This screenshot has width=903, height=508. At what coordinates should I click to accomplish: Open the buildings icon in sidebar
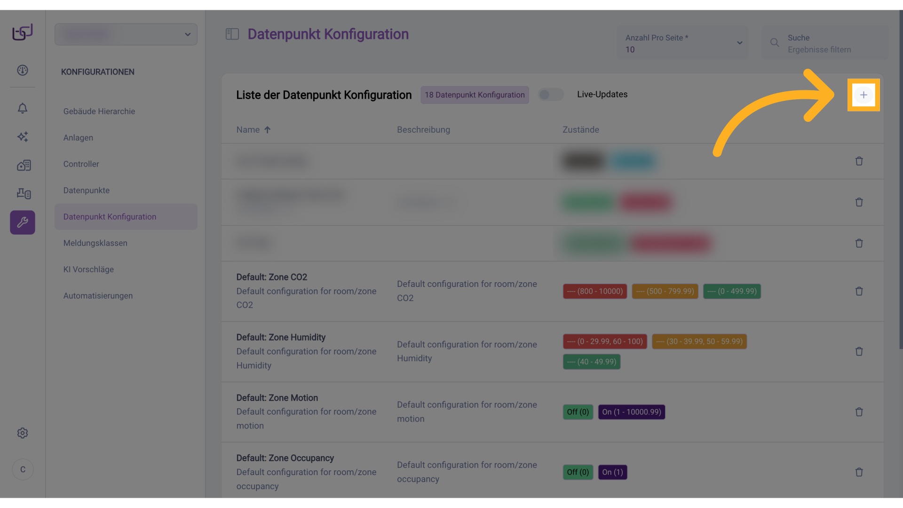tap(24, 165)
